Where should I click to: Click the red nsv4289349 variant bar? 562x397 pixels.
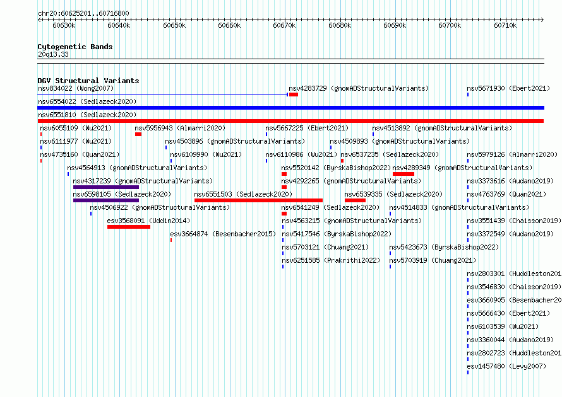tap(404, 174)
